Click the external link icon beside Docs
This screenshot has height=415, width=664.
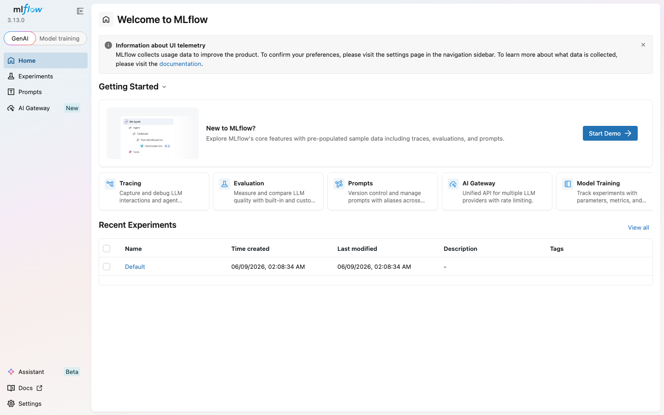[x=40, y=388]
